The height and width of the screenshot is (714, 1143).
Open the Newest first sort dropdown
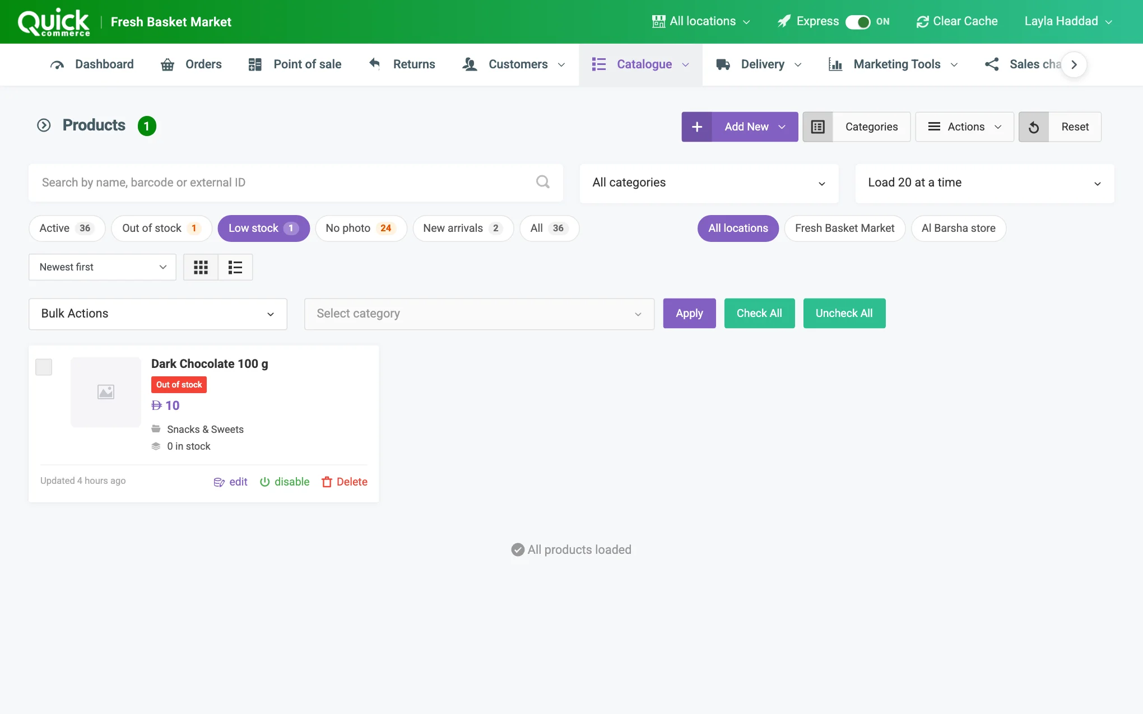pyautogui.click(x=103, y=267)
